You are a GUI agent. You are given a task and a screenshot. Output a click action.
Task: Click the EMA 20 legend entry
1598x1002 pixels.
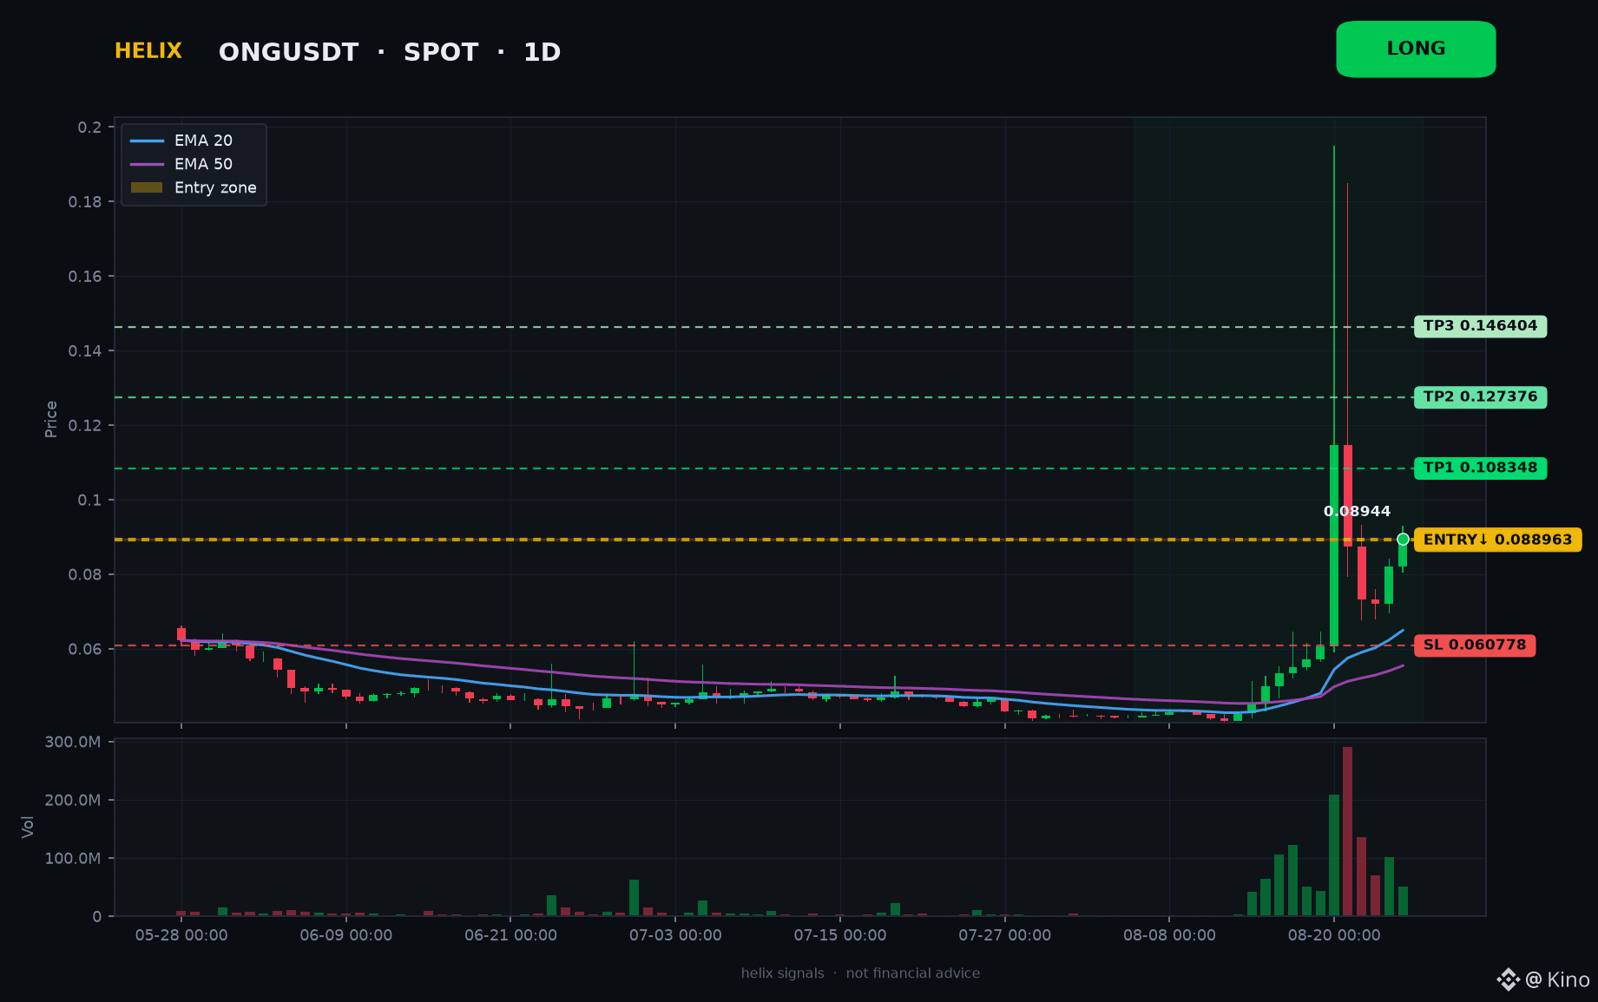coord(193,141)
